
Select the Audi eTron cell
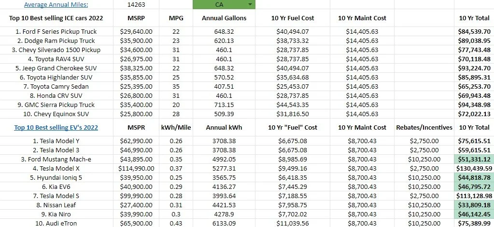pos(56,224)
